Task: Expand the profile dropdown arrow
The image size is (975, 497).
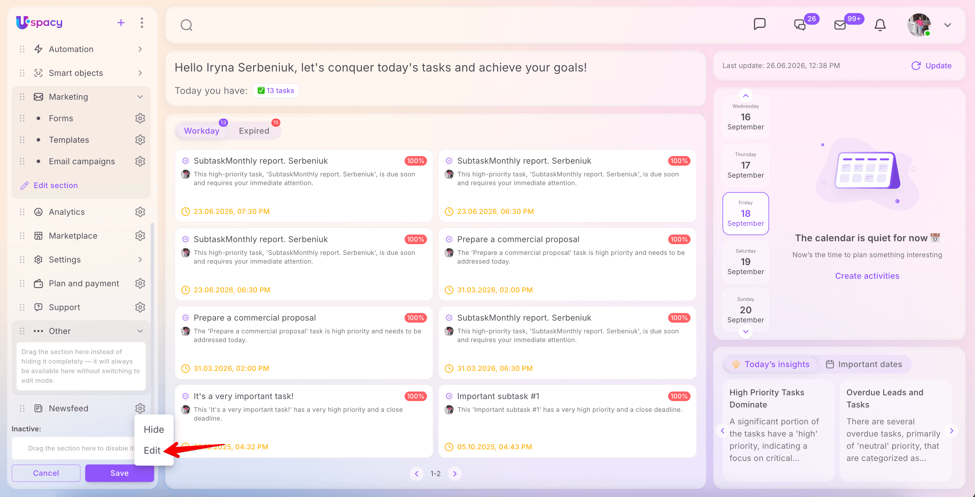Action: pos(947,25)
